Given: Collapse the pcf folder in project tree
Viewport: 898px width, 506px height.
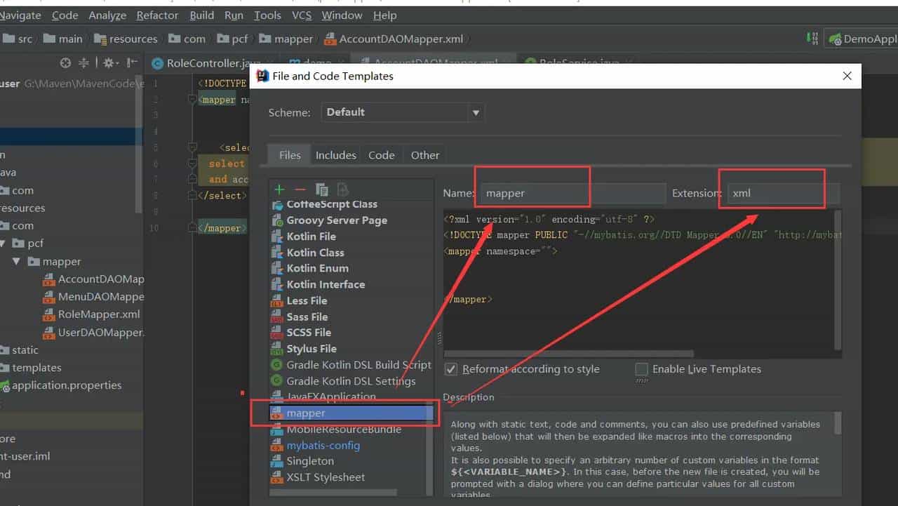Looking at the screenshot, I should pyautogui.click(x=3, y=244).
